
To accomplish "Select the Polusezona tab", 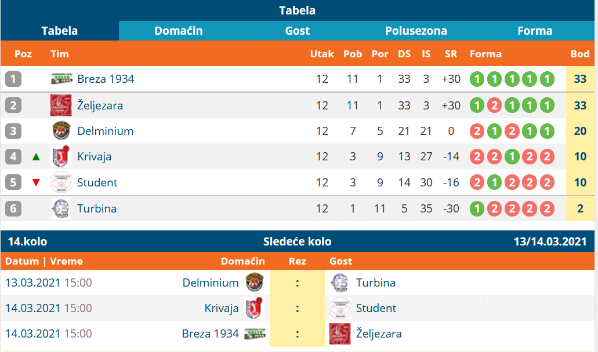I will tap(416, 31).
